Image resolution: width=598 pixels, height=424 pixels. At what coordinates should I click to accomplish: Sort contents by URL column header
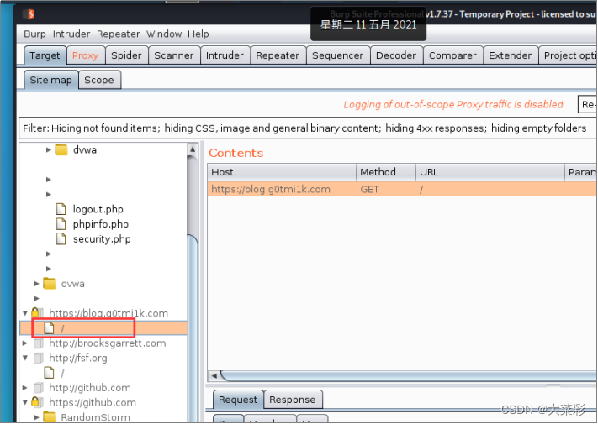[490, 172]
